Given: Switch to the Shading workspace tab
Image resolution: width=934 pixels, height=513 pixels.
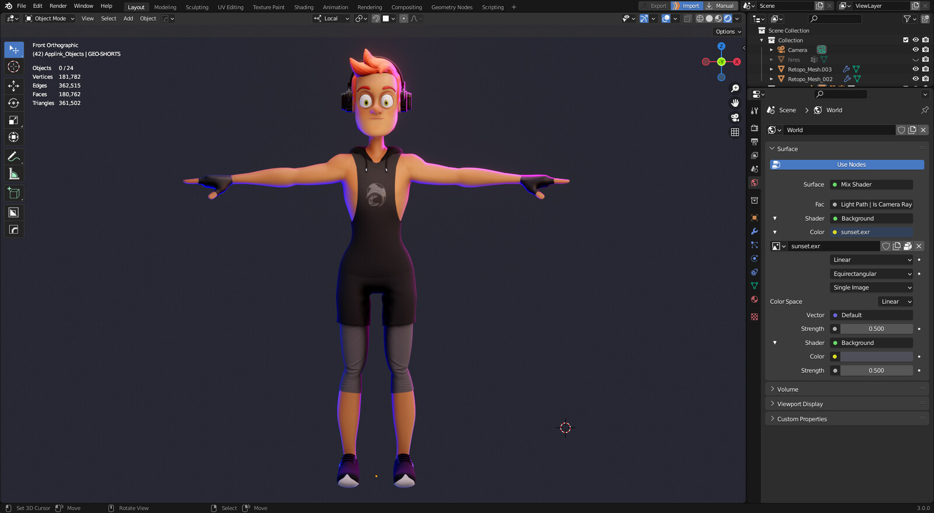Looking at the screenshot, I should [304, 7].
